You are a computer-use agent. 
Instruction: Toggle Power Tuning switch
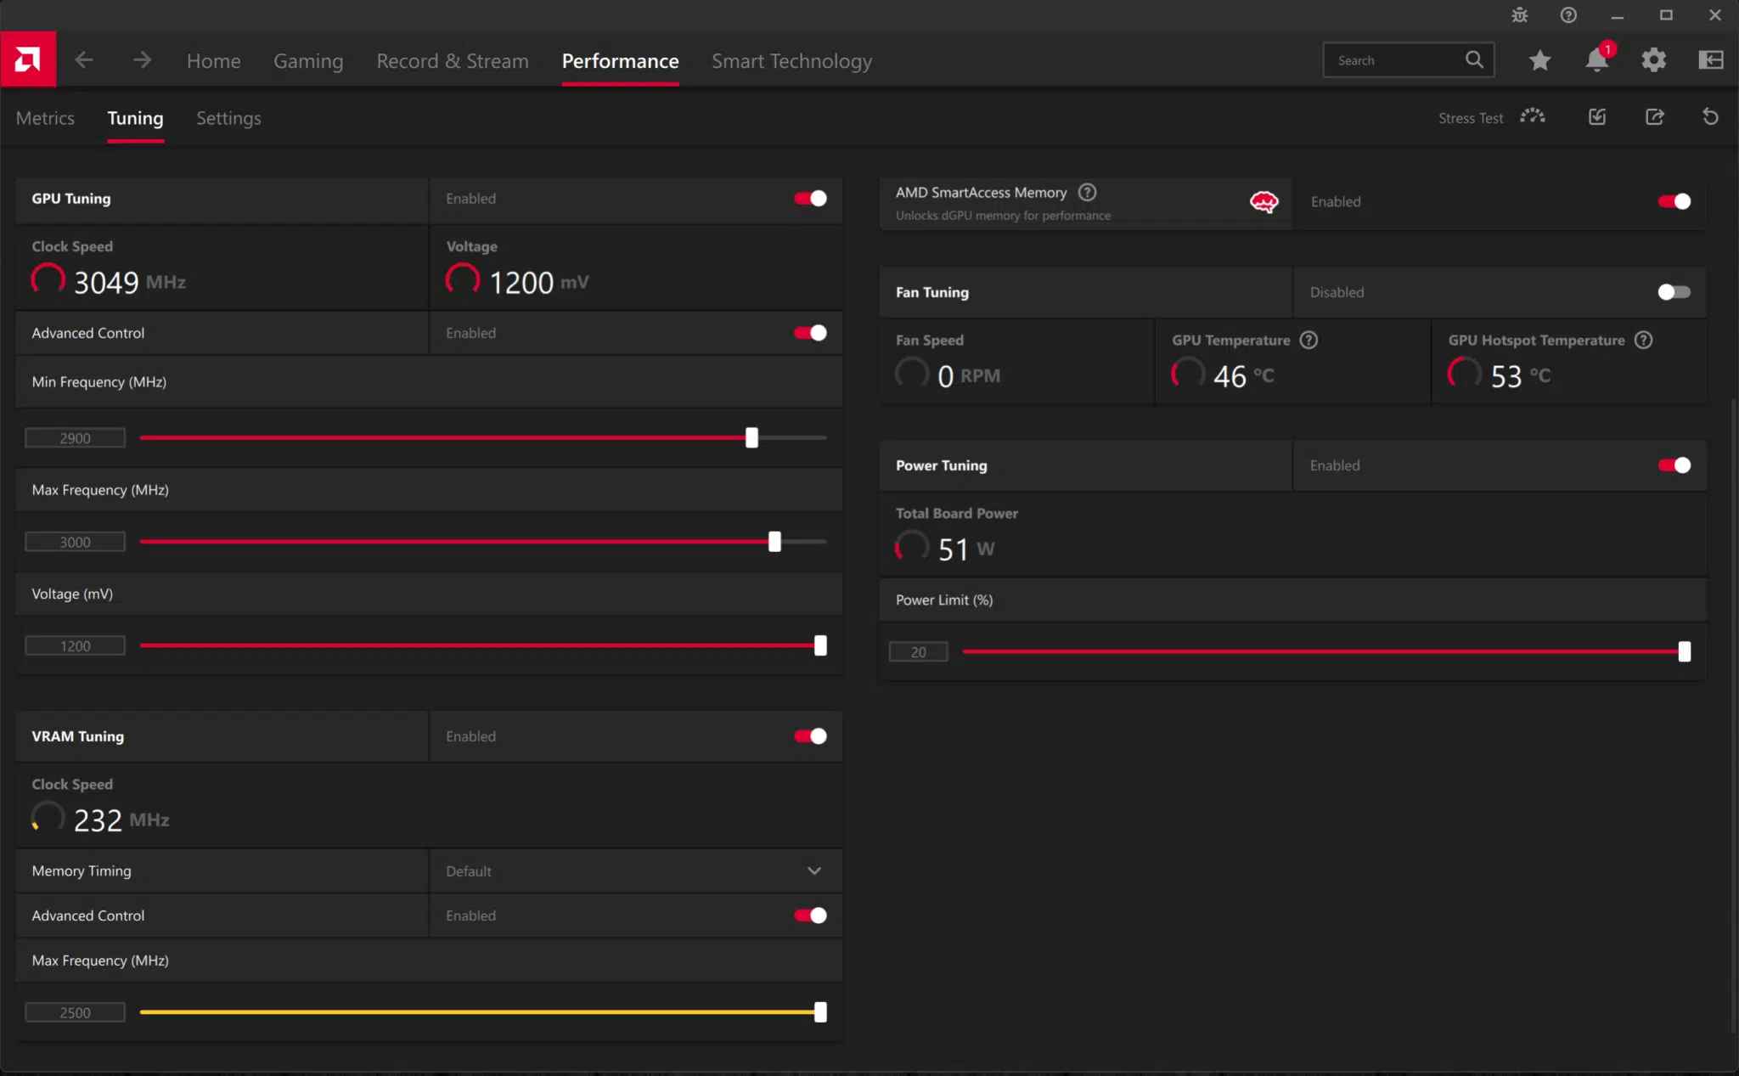(x=1674, y=465)
